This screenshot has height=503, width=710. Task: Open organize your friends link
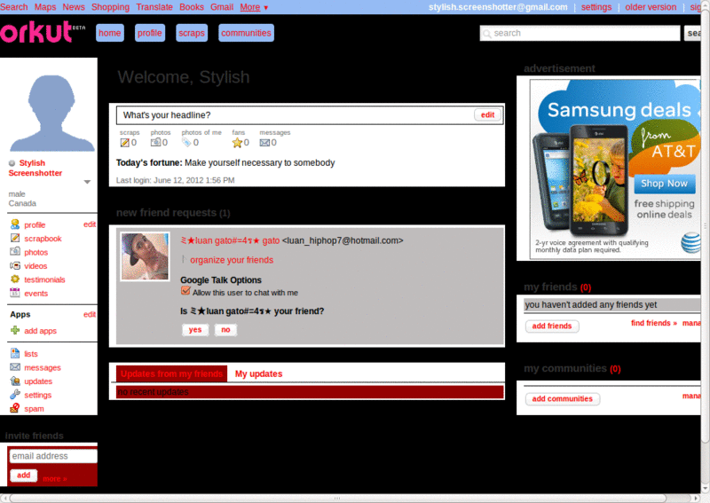232,260
